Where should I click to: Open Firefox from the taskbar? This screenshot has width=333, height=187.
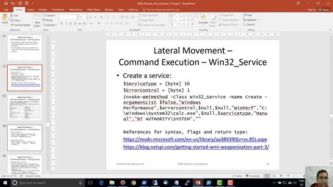click(x=123, y=182)
